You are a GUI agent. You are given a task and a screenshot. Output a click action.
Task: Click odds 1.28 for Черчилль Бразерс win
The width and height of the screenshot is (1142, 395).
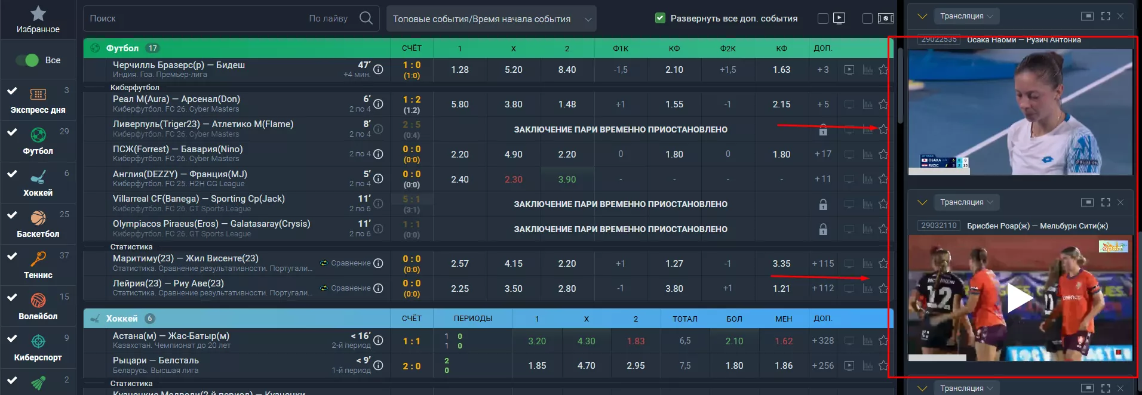459,70
